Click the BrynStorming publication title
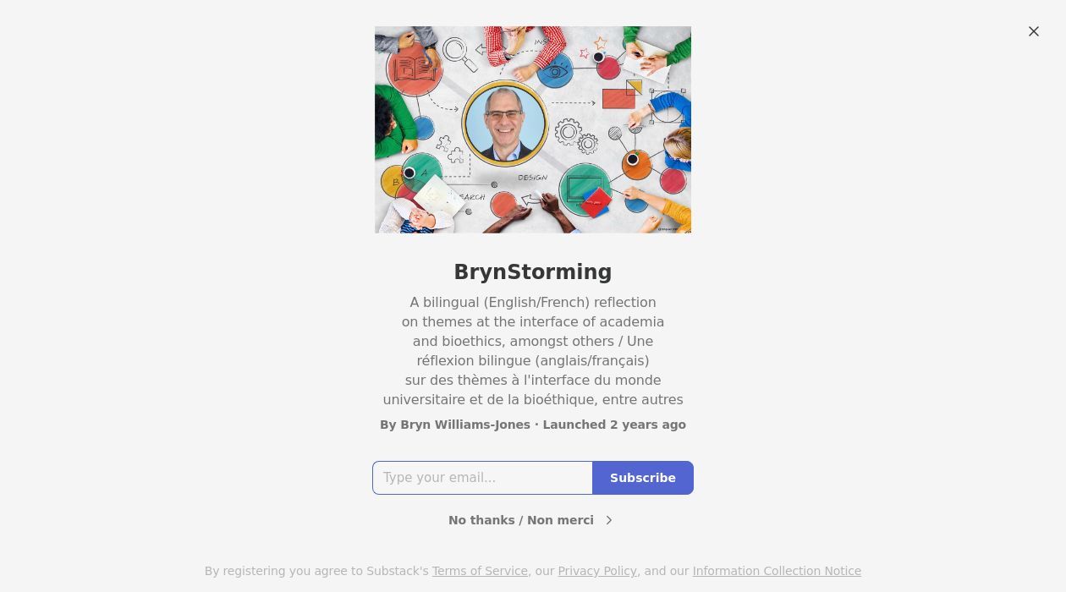Screen dimensions: 1066x592 (533, 272)
